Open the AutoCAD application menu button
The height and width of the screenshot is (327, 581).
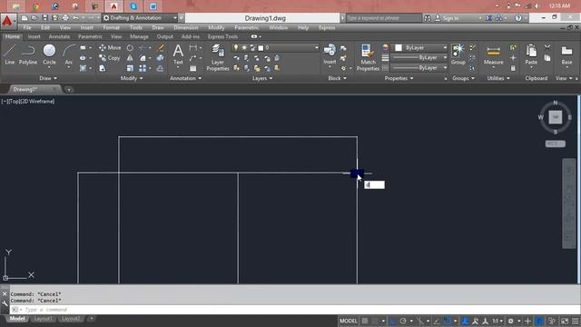[7, 21]
